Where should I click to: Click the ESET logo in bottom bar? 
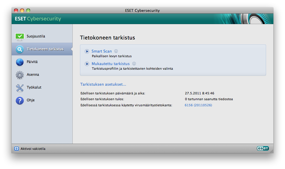click(263, 148)
